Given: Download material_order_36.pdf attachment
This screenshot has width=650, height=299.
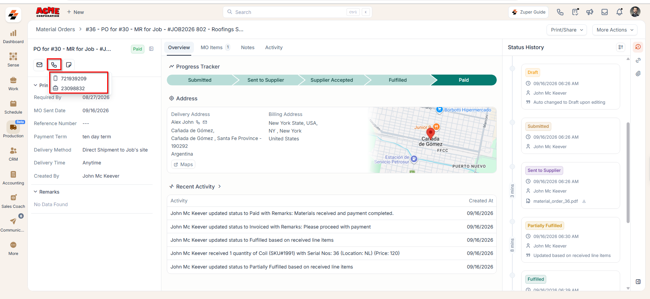Looking at the screenshot, I should coord(584,201).
